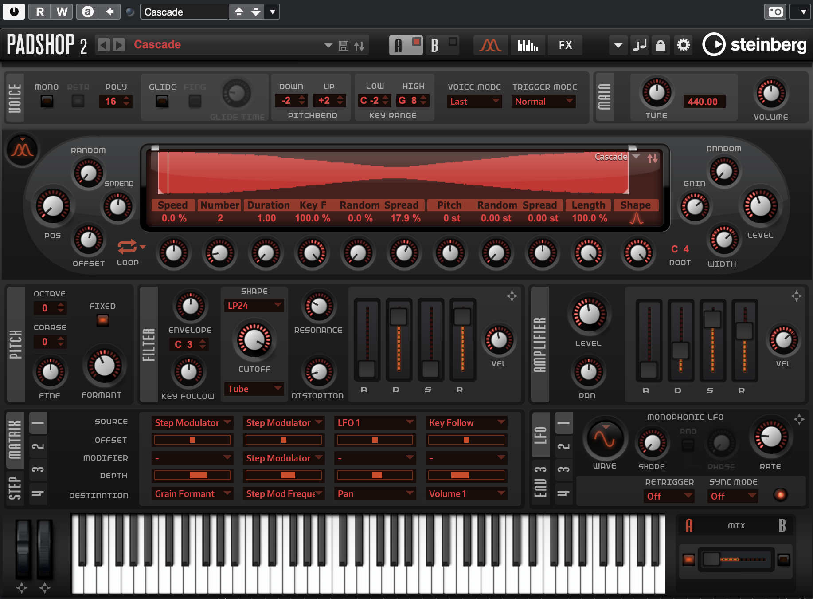The image size is (813, 599).
Task: Select matrix page 2 tab
Action: click(x=38, y=446)
